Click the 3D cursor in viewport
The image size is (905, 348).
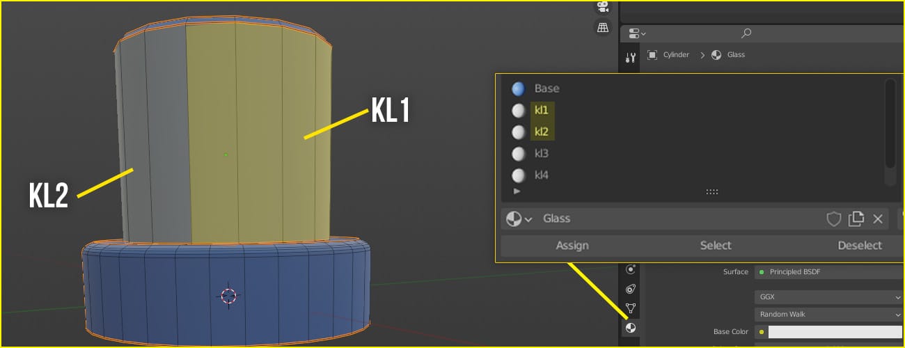(229, 295)
